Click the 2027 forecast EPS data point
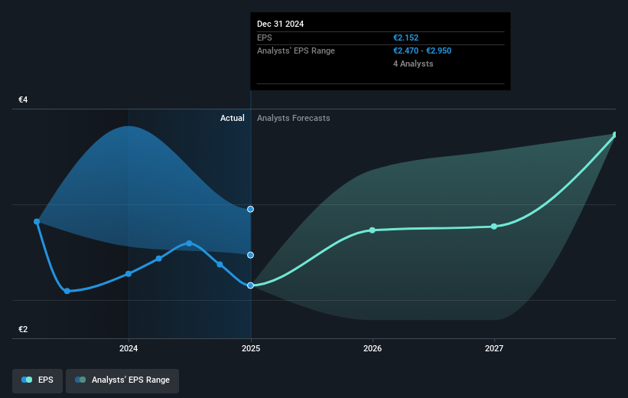 tap(494, 227)
